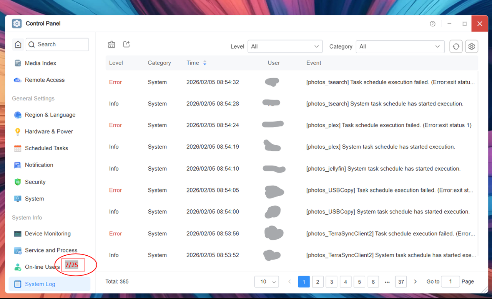The width and height of the screenshot is (492, 299).
Task: Click the timestamp 2026/02/05 08:54:32
Action: point(213,82)
